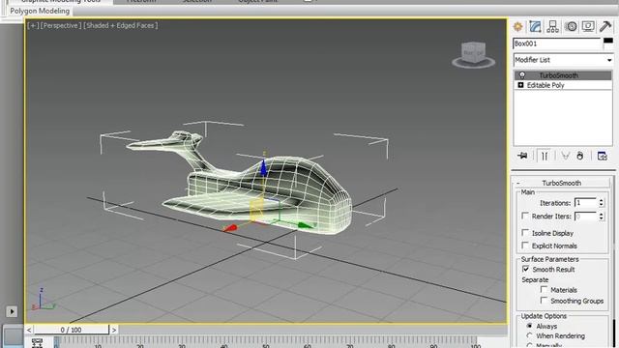Click the blue Z-axis gizmo arrow
This screenshot has height=348, width=619.
point(263,167)
